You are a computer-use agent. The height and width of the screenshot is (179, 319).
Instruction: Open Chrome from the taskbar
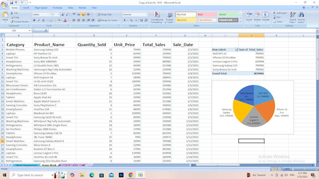(131, 175)
